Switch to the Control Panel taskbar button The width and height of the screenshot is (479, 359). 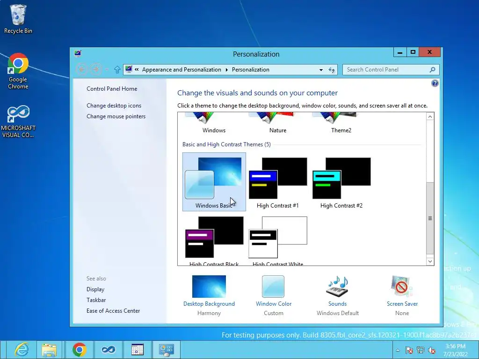166,350
